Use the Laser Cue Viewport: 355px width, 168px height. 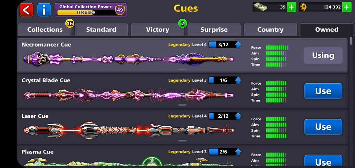coord(323,127)
